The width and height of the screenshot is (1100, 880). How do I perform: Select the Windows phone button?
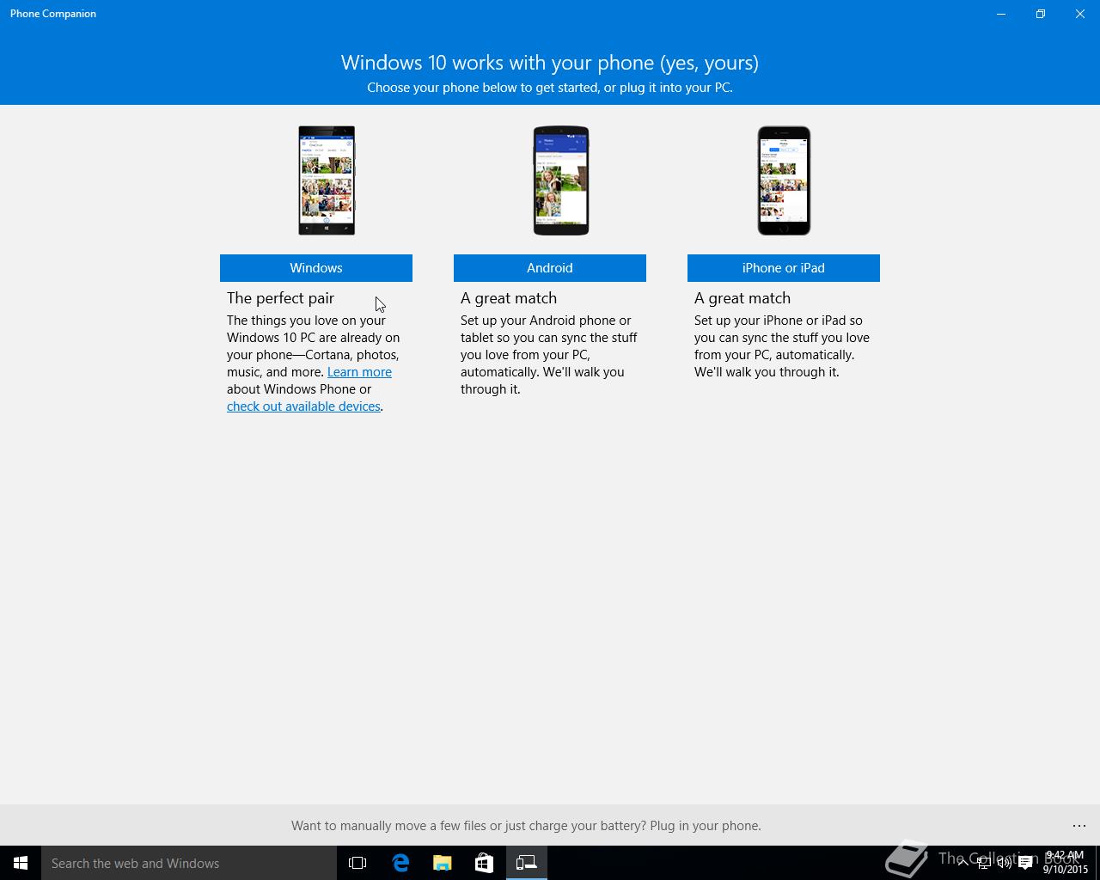[x=316, y=267]
